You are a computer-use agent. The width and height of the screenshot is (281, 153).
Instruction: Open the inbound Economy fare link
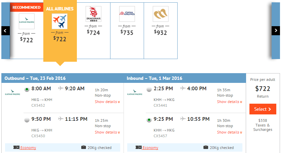click(x=150, y=148)
